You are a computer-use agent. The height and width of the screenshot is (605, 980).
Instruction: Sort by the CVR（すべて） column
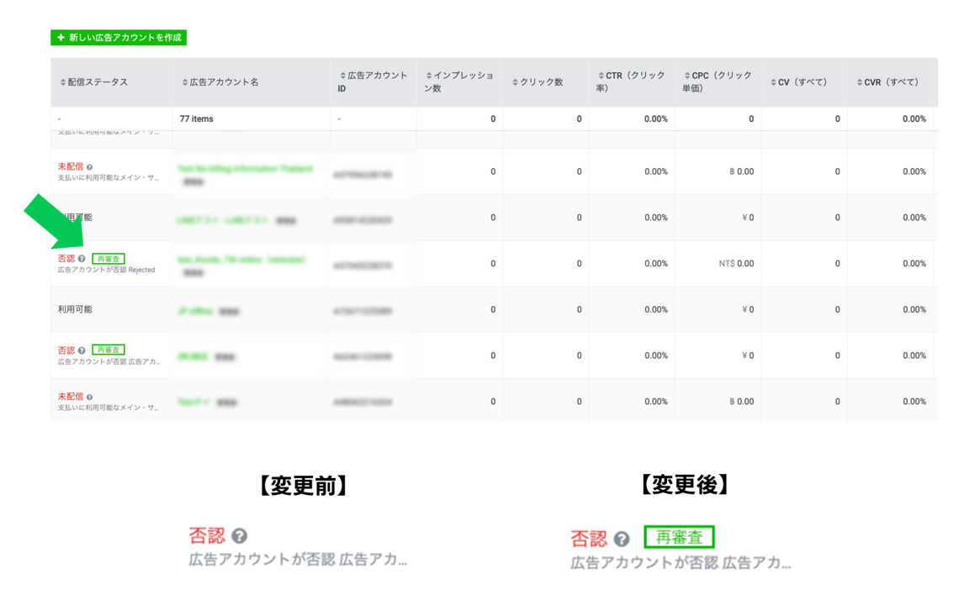click(887, 82)
